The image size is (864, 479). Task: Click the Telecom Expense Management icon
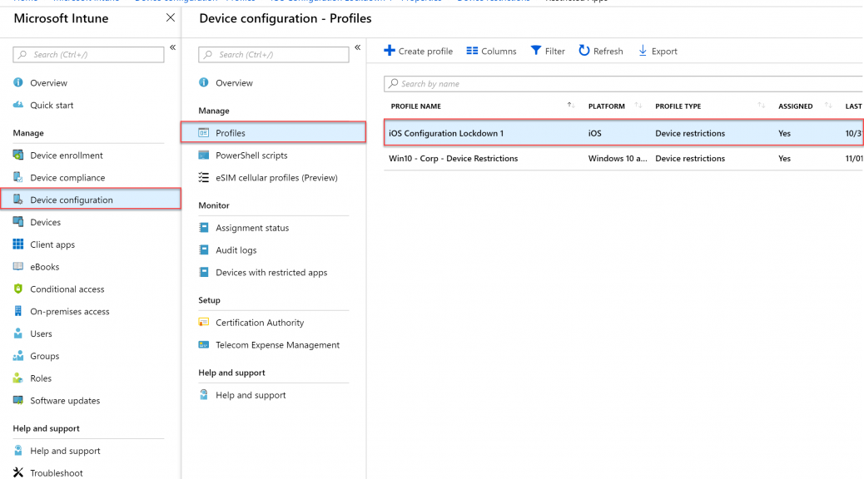pos(204,344)
